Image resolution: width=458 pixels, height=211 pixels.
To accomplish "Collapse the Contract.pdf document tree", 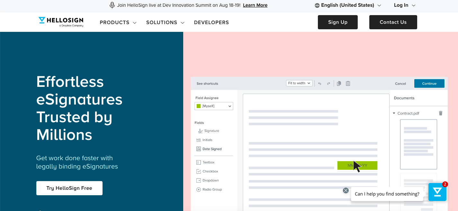I will (x=394, y=113).
